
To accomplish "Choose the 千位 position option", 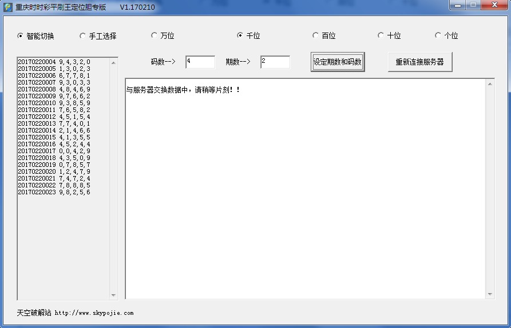I will 240,35.
